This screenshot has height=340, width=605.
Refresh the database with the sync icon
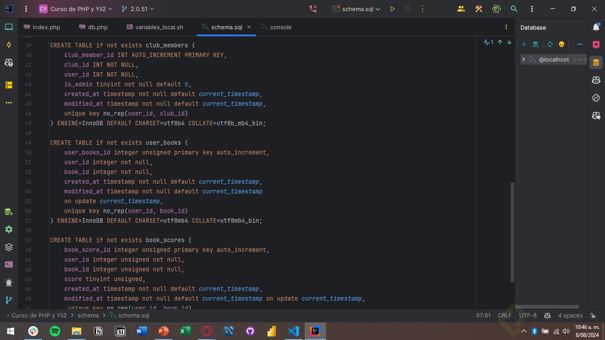[550, 44]
